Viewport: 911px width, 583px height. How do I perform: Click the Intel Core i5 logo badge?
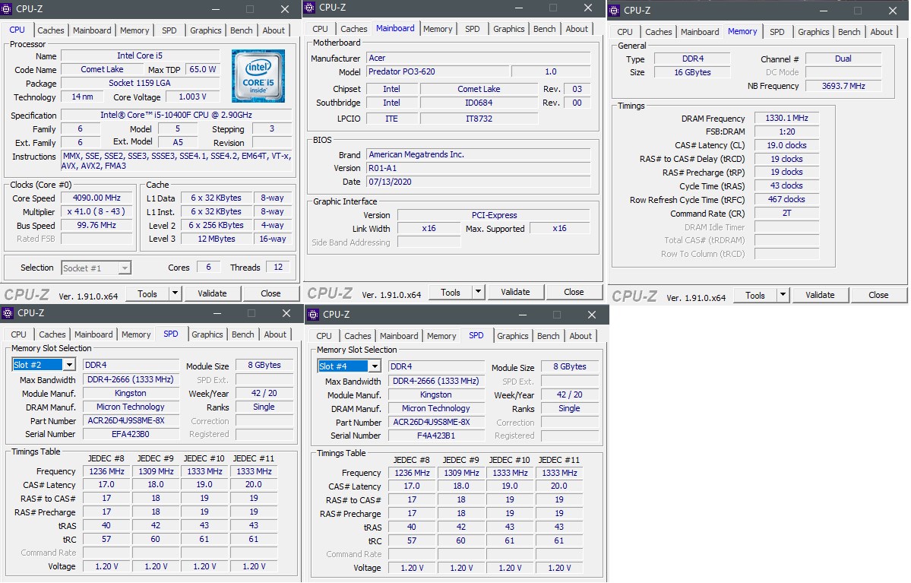[258, 76]
